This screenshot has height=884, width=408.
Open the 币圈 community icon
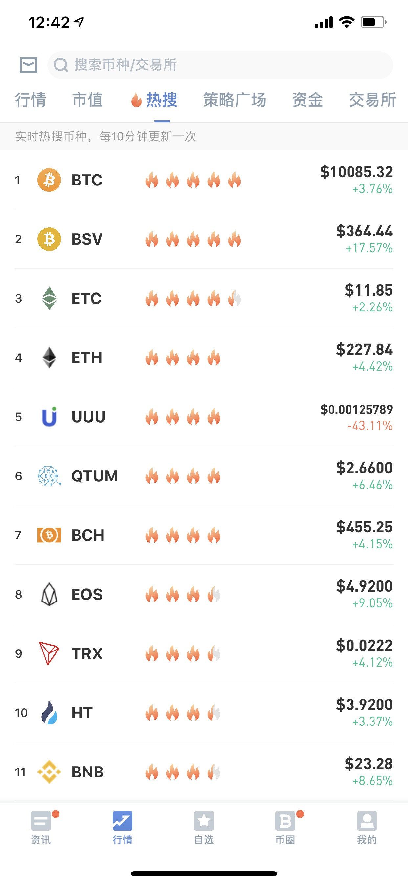(x=285, y=821)
